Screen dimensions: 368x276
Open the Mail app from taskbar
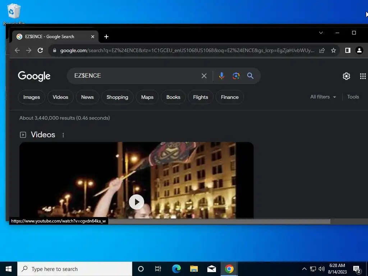[x=211, y=269]
